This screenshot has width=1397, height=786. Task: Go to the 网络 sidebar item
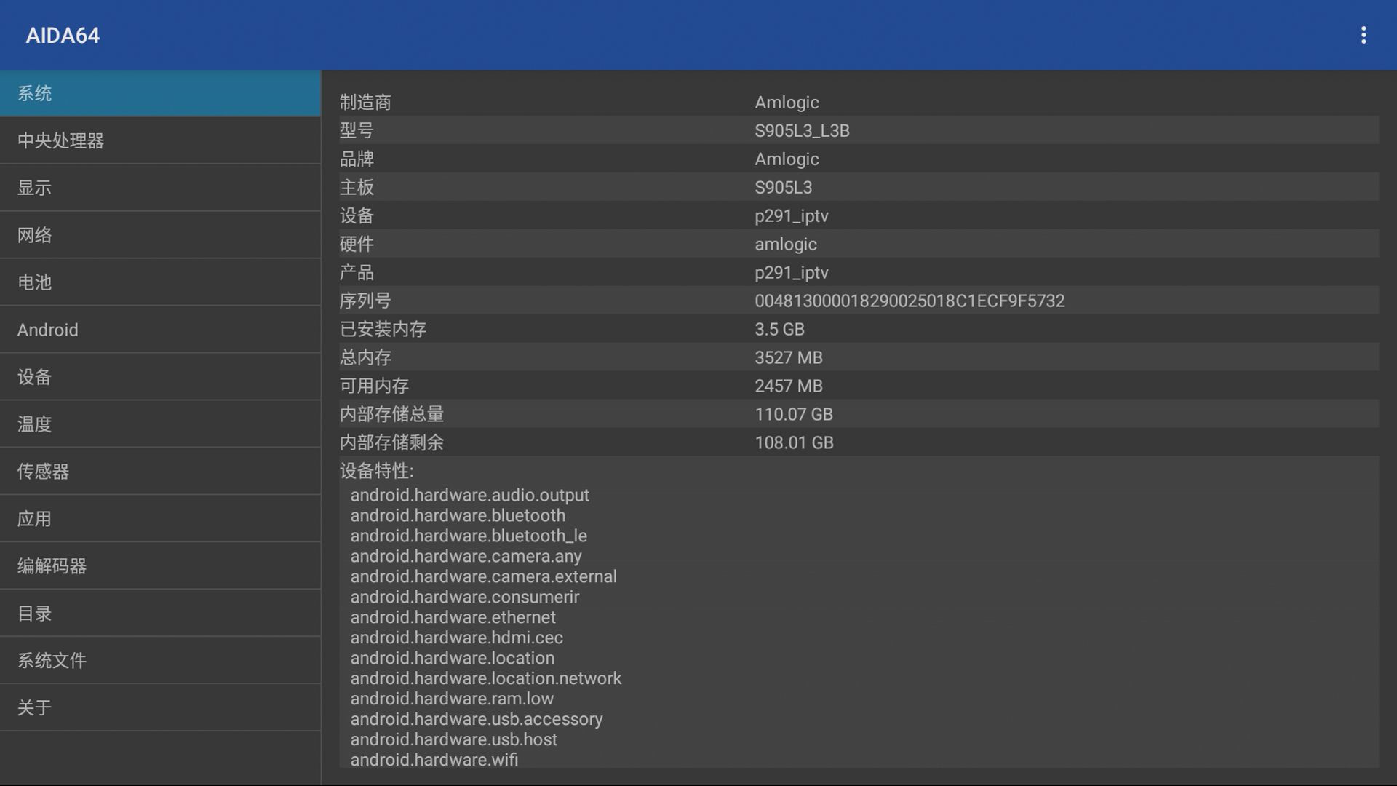[160, 235]
